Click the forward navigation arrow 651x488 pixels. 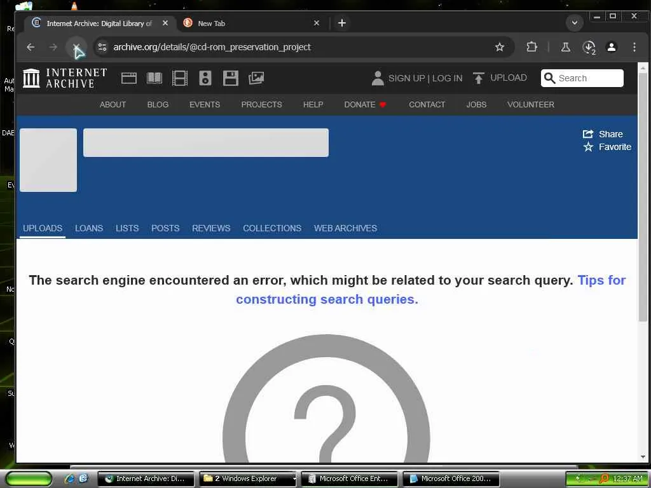[53, 47]
